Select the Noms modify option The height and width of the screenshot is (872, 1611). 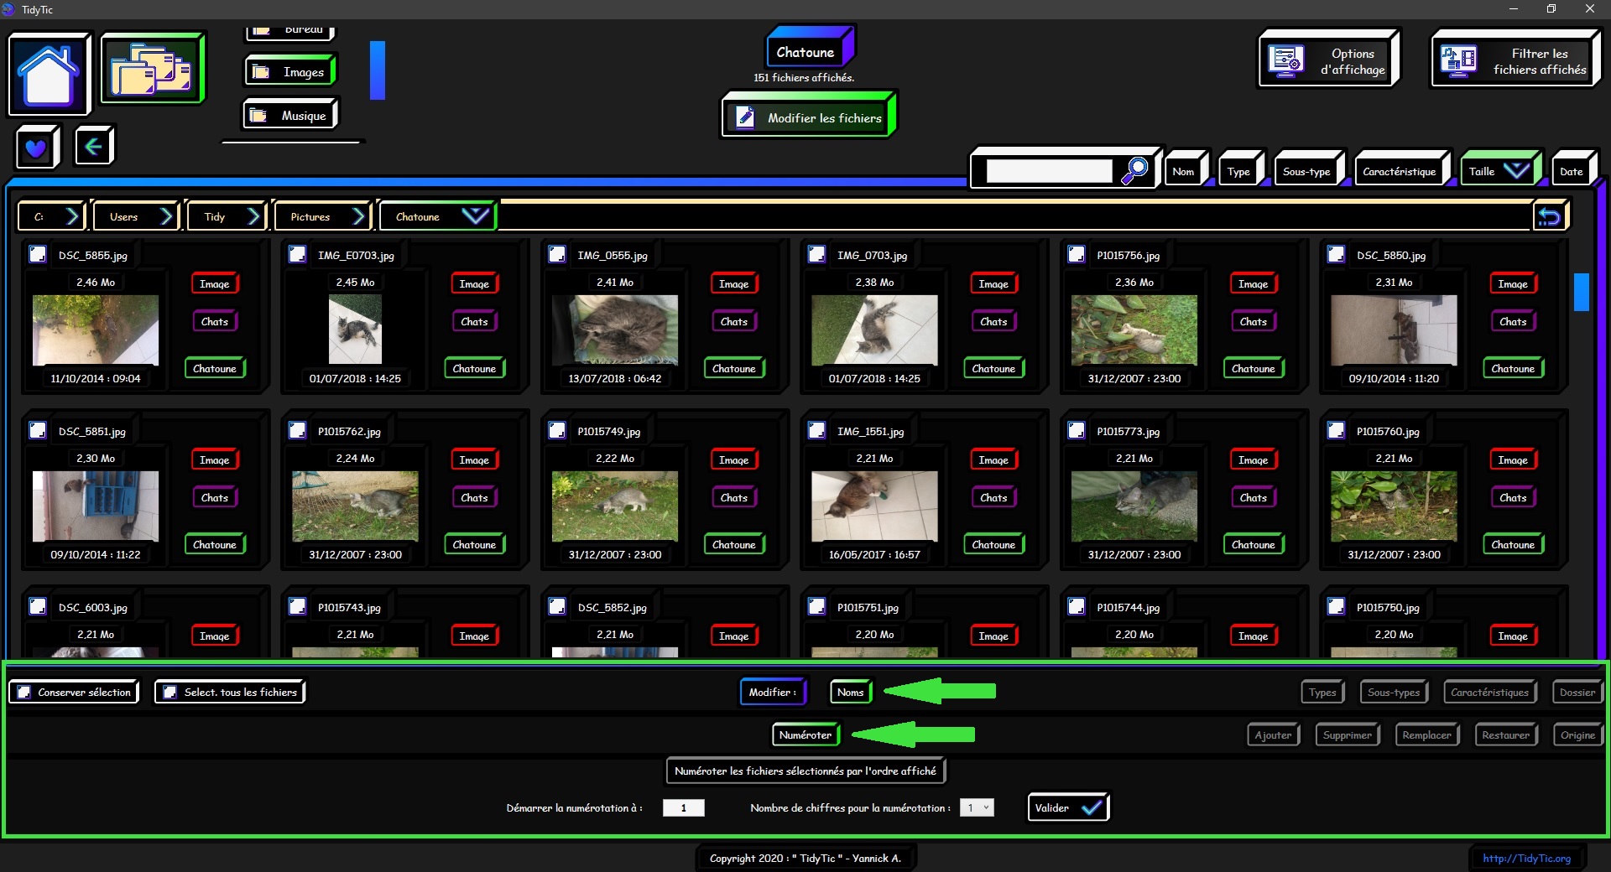850,692
